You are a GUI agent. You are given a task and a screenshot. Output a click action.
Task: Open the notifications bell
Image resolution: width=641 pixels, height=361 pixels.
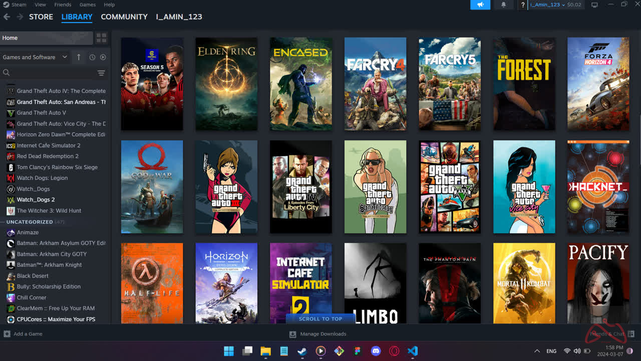point(503,5)
